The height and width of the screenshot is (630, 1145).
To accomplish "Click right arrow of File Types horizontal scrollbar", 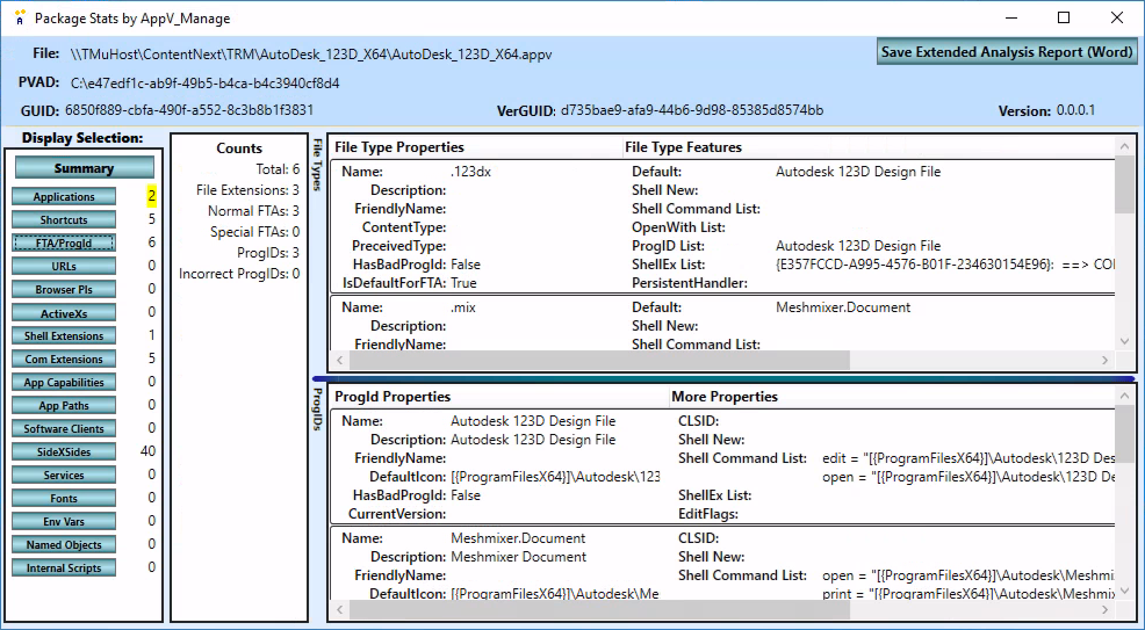I will coord(1105,360).
